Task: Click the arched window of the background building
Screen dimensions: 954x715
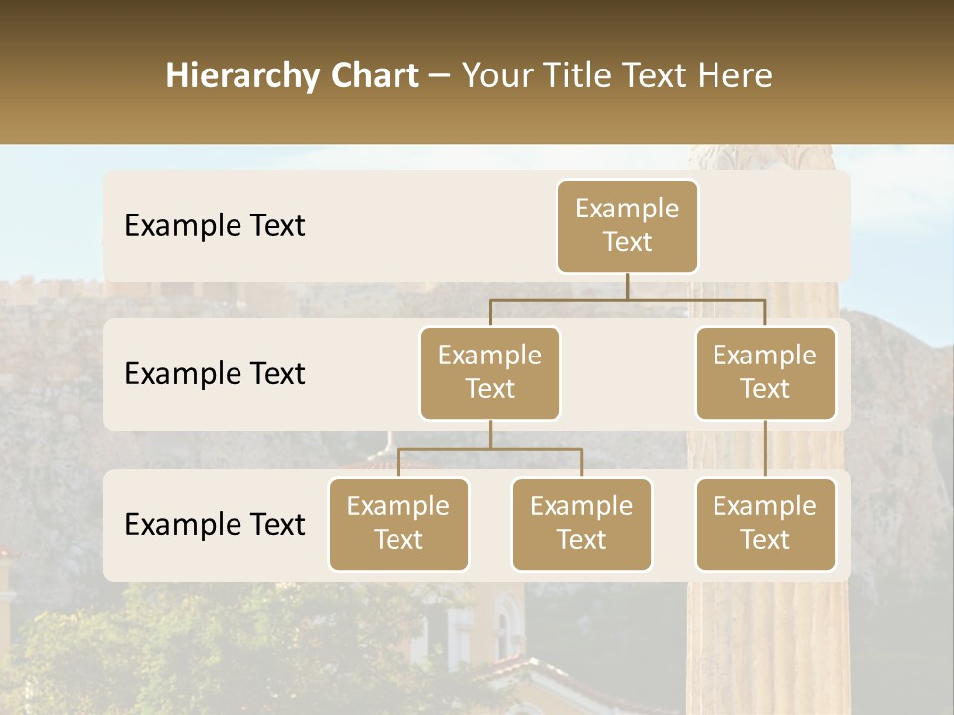Action: [x=505, y=629]
